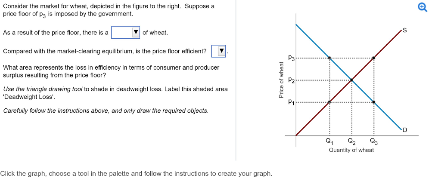Open the surplus/shortage dropdown before 'of wheat'
This screenshot has height=178, width=441.
click(136, 33)
